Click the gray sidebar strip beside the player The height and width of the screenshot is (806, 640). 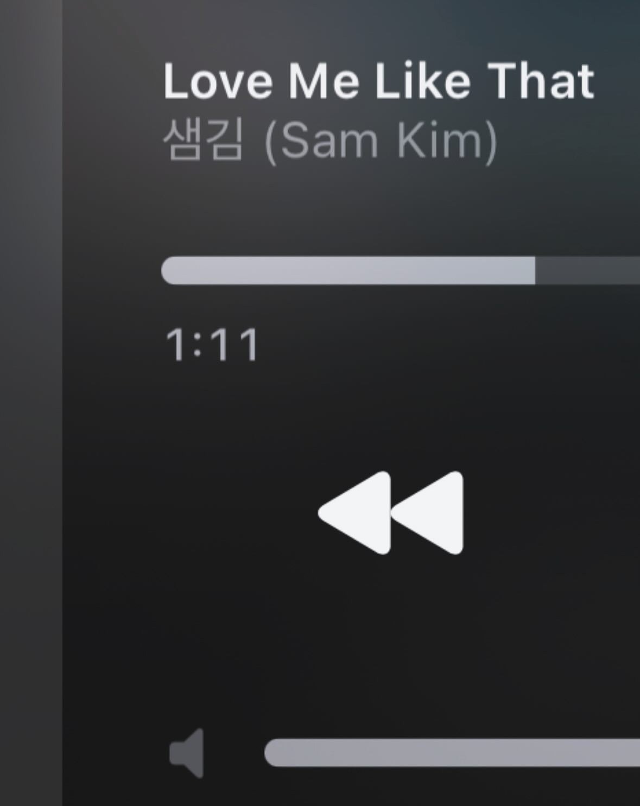[31, 403]
